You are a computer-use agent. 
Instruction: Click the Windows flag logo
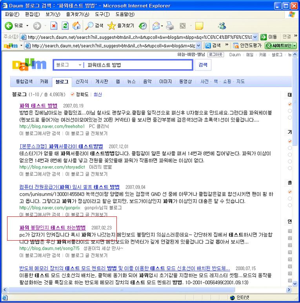click(x=292, y=15)
